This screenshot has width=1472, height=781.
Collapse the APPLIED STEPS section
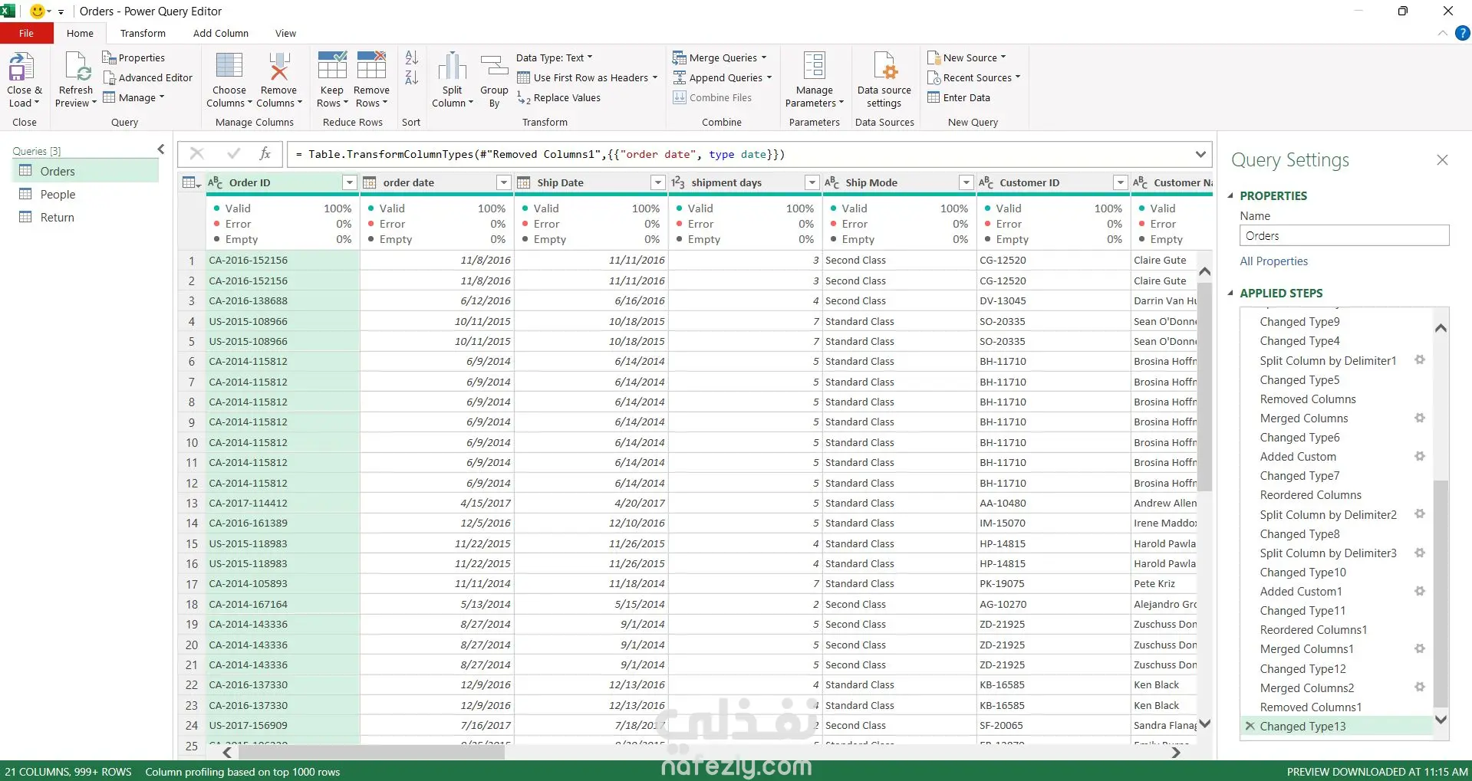tap(1230, 293)
